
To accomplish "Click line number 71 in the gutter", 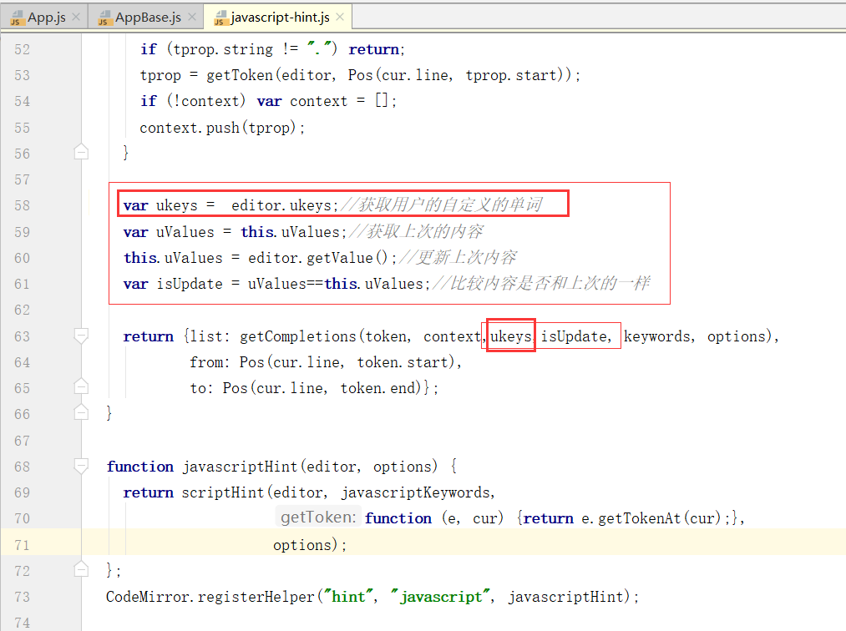I will (22, 545).
